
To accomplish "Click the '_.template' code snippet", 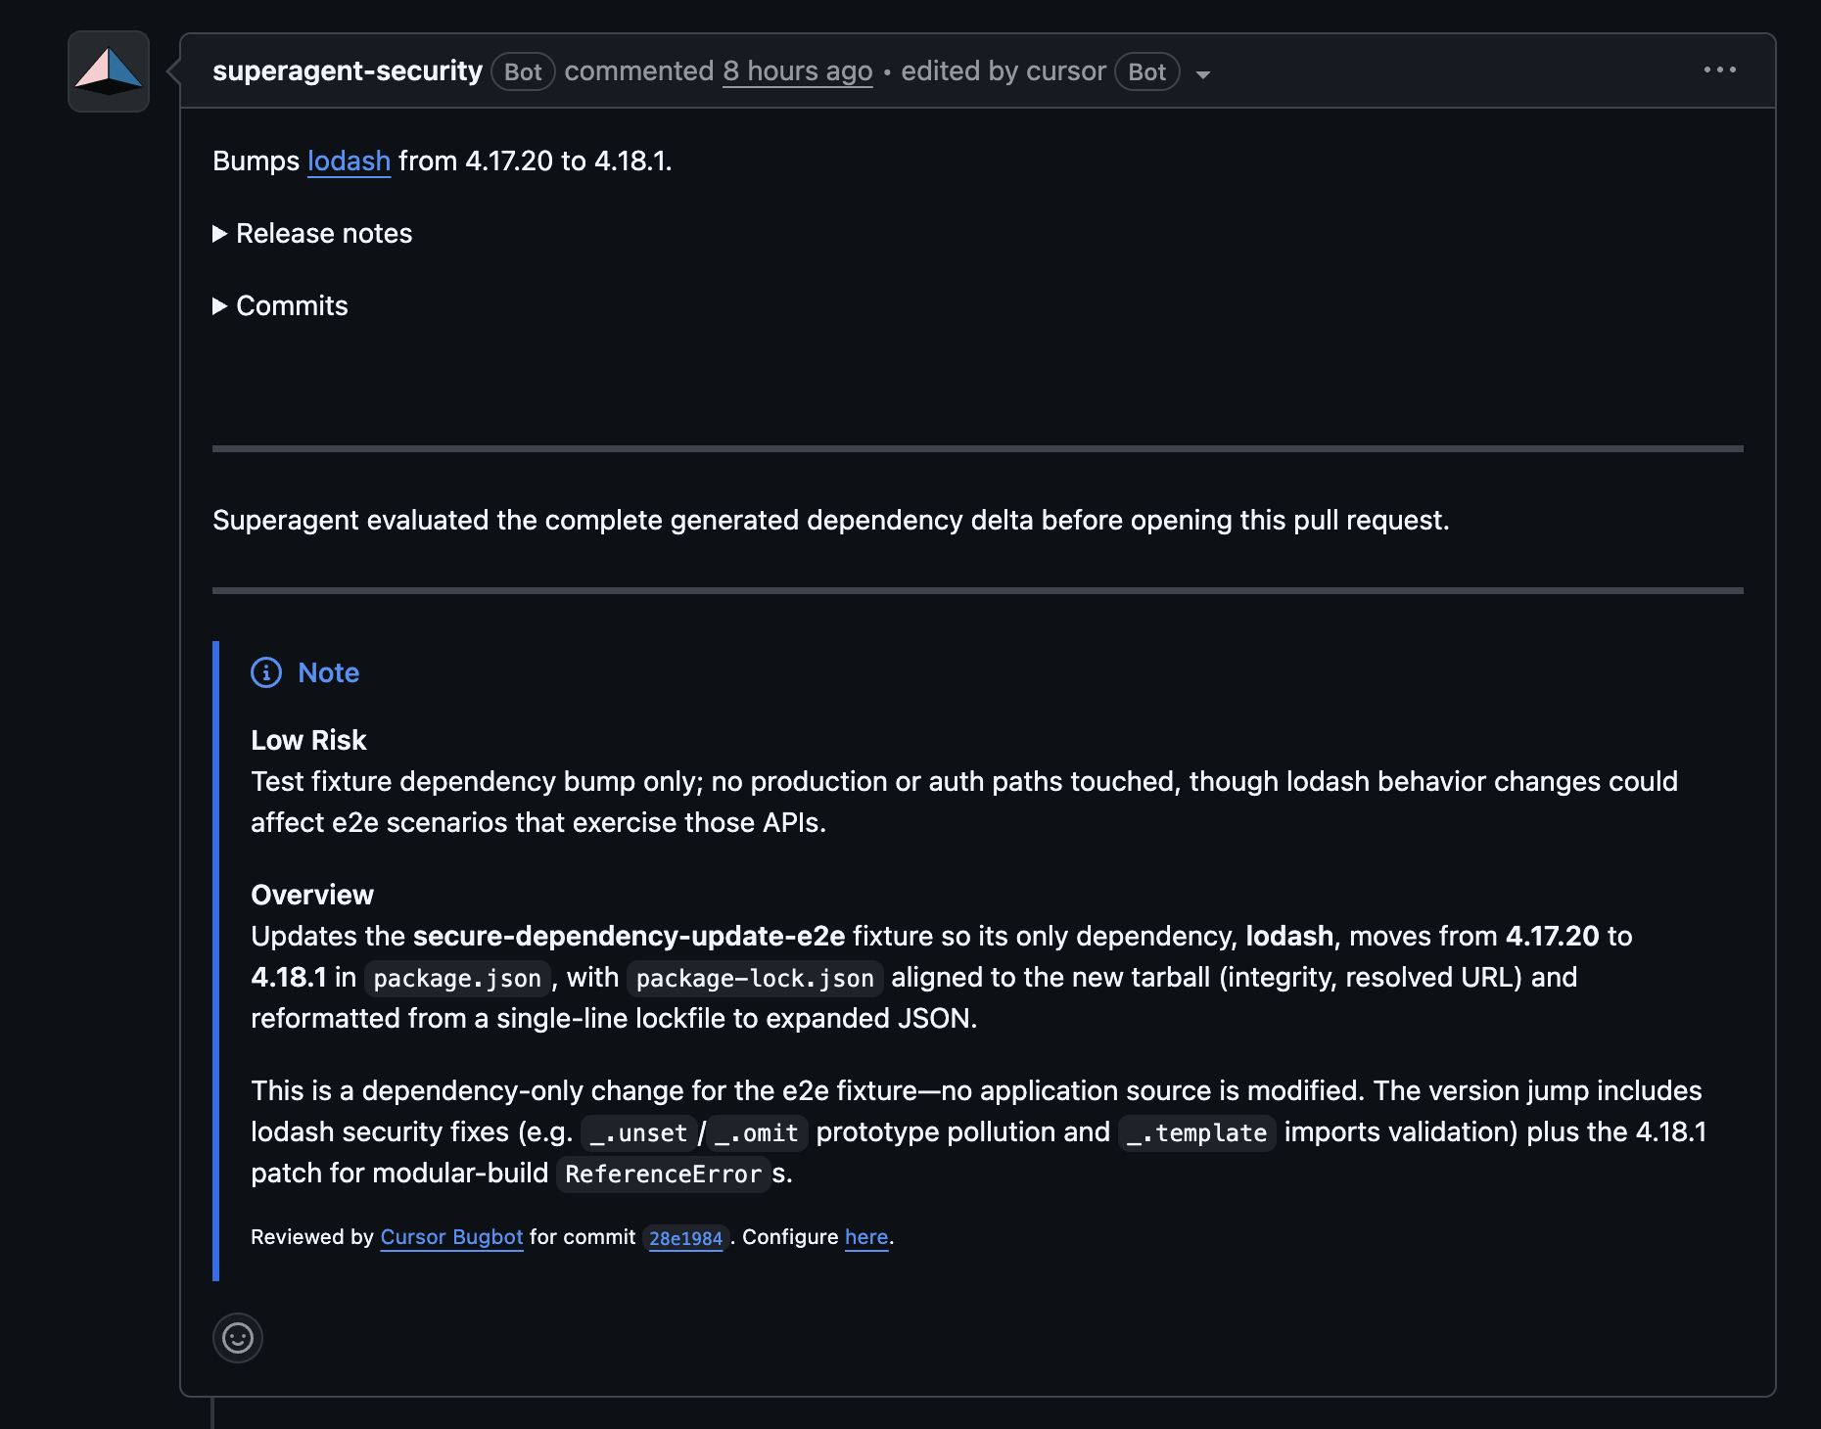I will pyautogui.click(x=1197, y=1132).
